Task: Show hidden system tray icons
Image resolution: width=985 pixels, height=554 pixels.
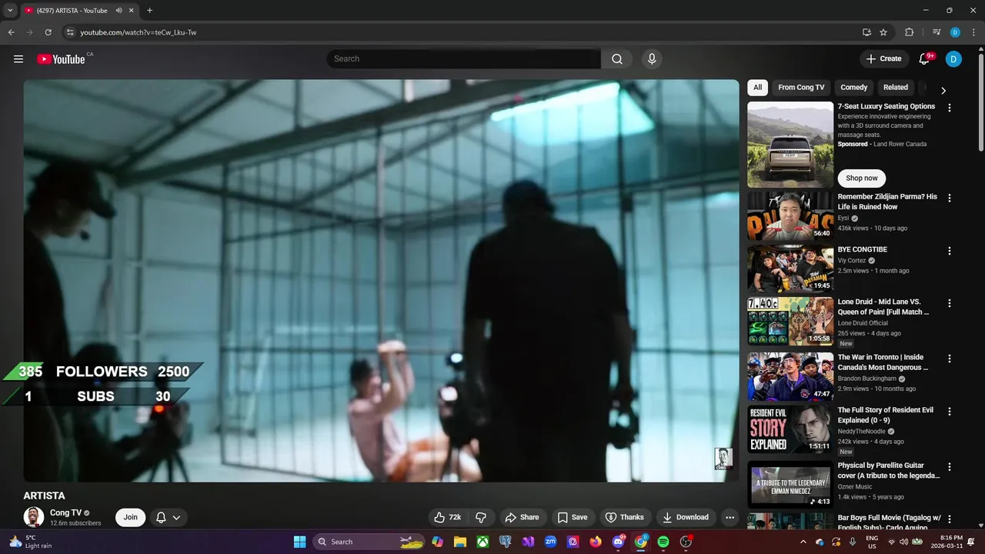Action: click(803, 542)
